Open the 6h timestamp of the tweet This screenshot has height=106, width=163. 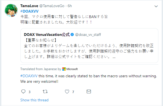pos(70,6)
